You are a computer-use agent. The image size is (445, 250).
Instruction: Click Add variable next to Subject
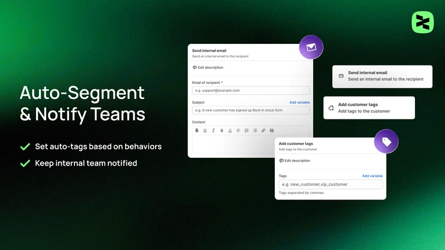point(299,102)
